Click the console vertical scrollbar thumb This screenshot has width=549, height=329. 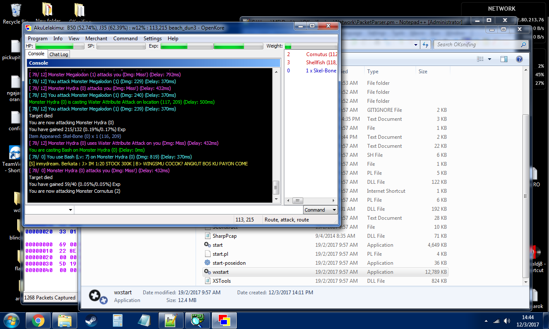click(x=276, y=187)
